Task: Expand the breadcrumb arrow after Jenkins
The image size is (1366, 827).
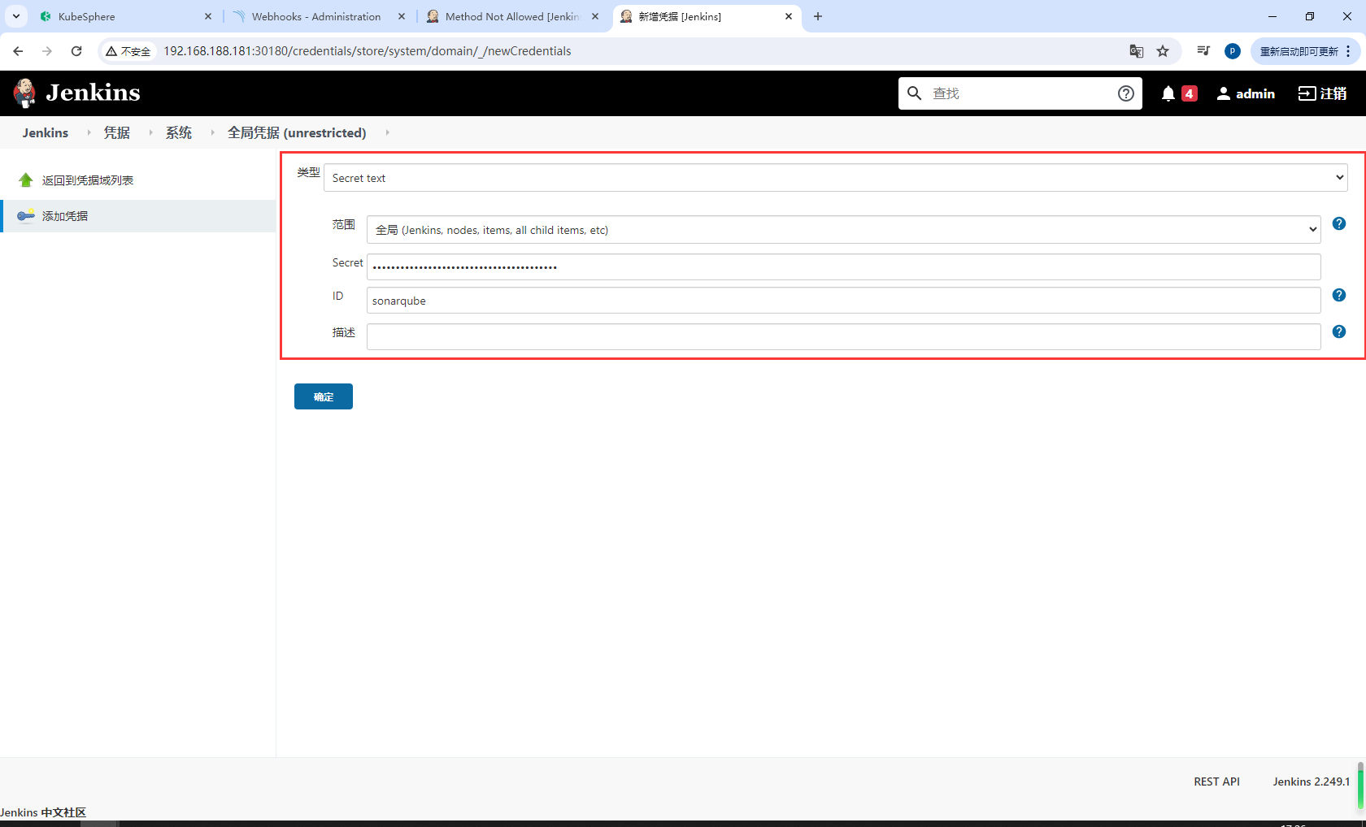Action: point(89,132)
